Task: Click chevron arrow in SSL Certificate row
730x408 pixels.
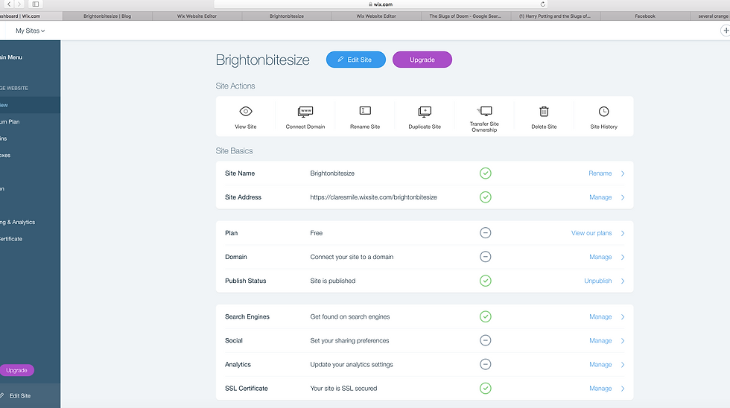Action: tap(623, 389)
